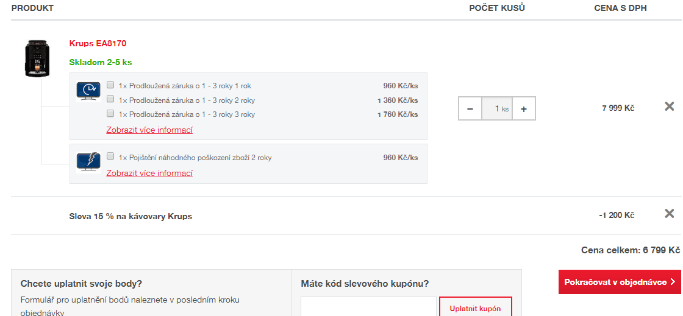Select 'Chcete uplatnit svoje body?' heading

(x=81, y=284)
